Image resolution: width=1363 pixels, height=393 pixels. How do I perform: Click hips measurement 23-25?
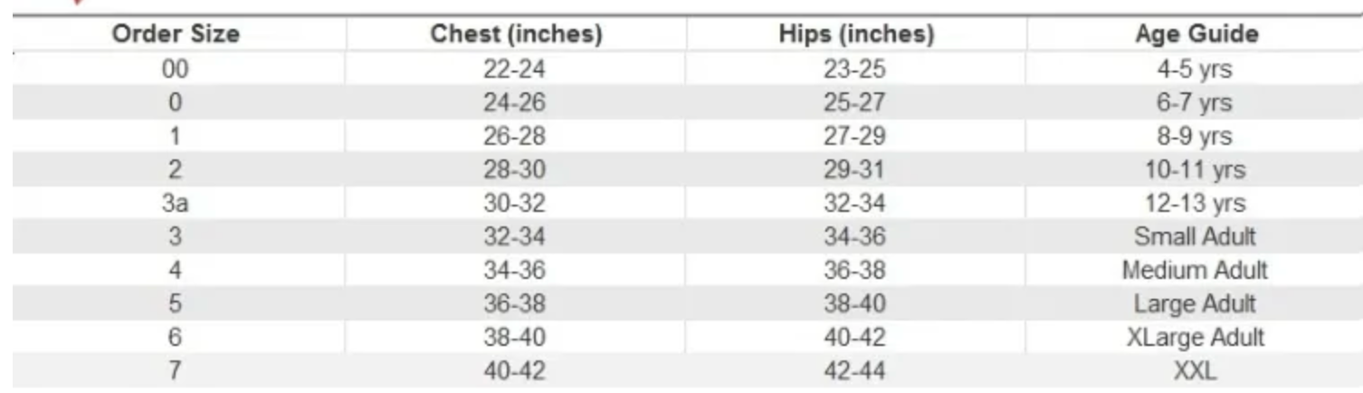(855, 69)
